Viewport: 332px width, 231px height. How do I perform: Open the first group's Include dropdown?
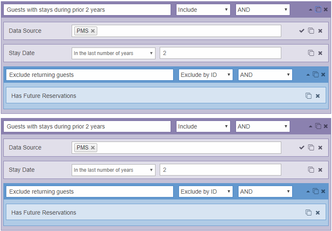pyautogui.click(x=203, y=10)
